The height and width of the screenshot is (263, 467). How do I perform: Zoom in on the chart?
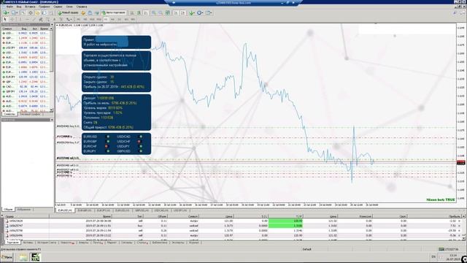[x=154, y=13]
